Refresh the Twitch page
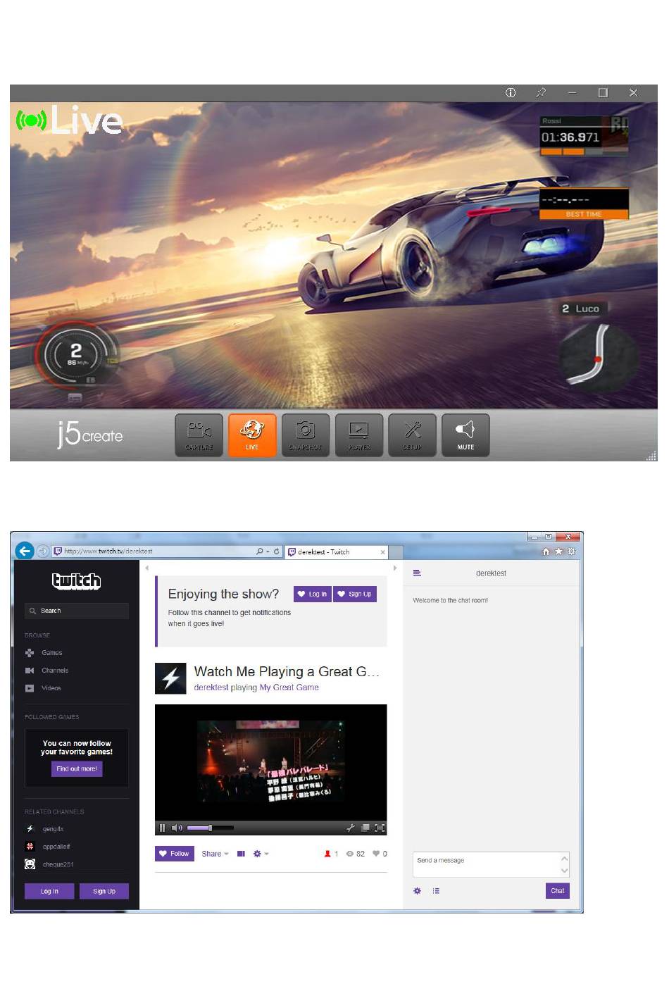669x984 pixels. point(277,552)
